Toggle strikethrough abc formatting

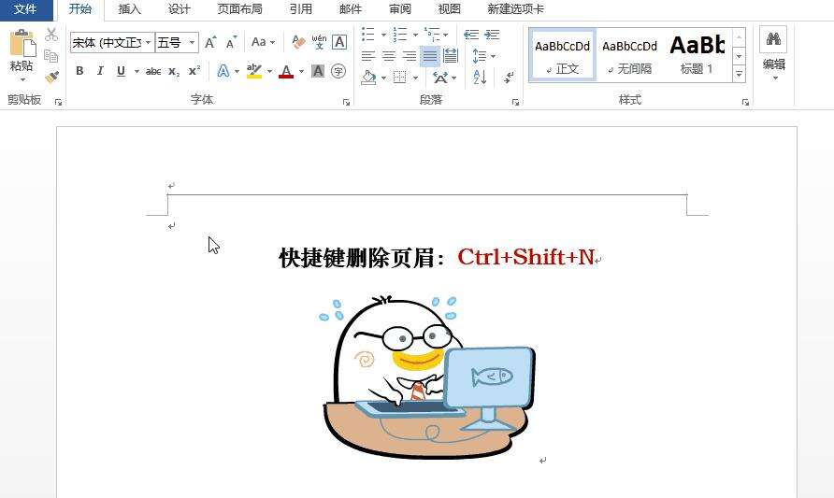[x=153, y=71]
